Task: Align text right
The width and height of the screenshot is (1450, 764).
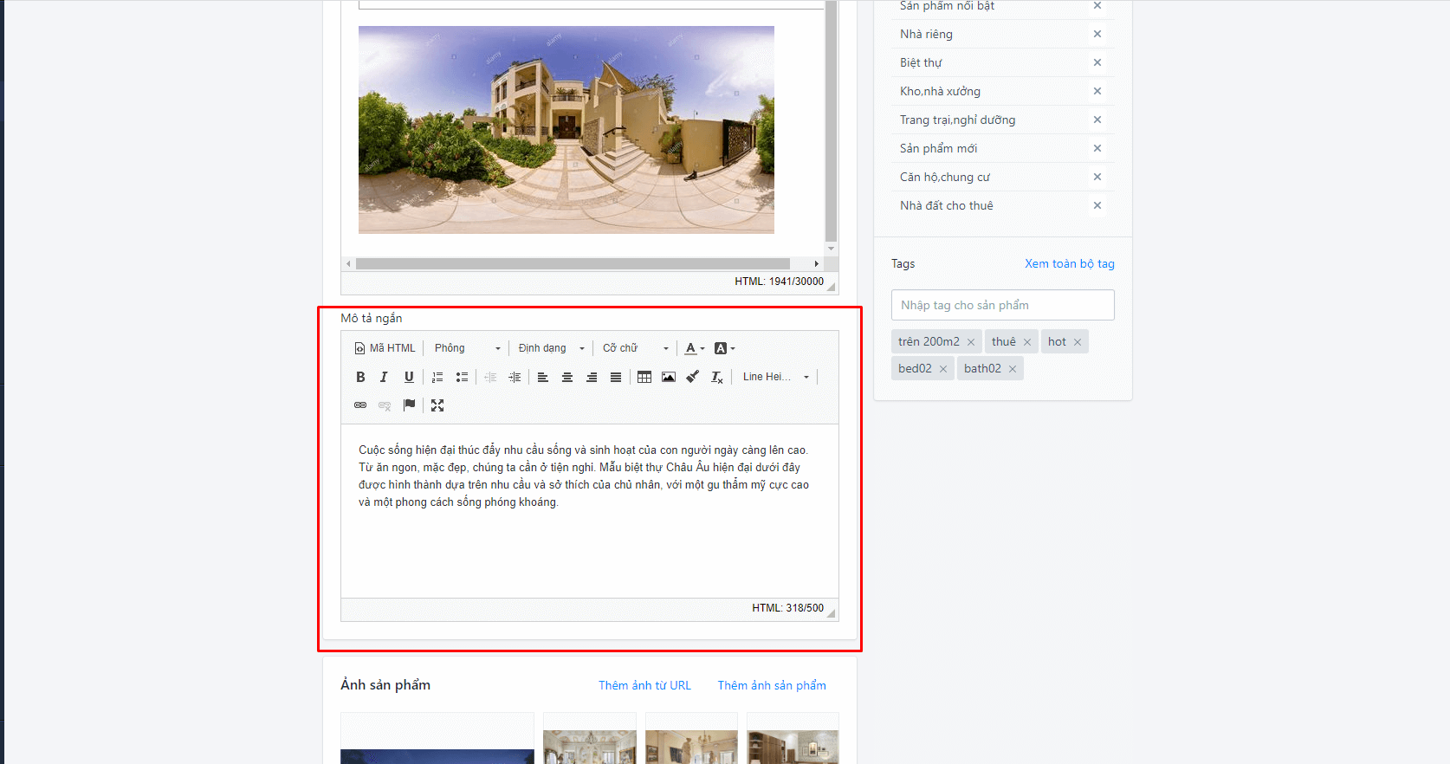Action: tap(592, 377)
